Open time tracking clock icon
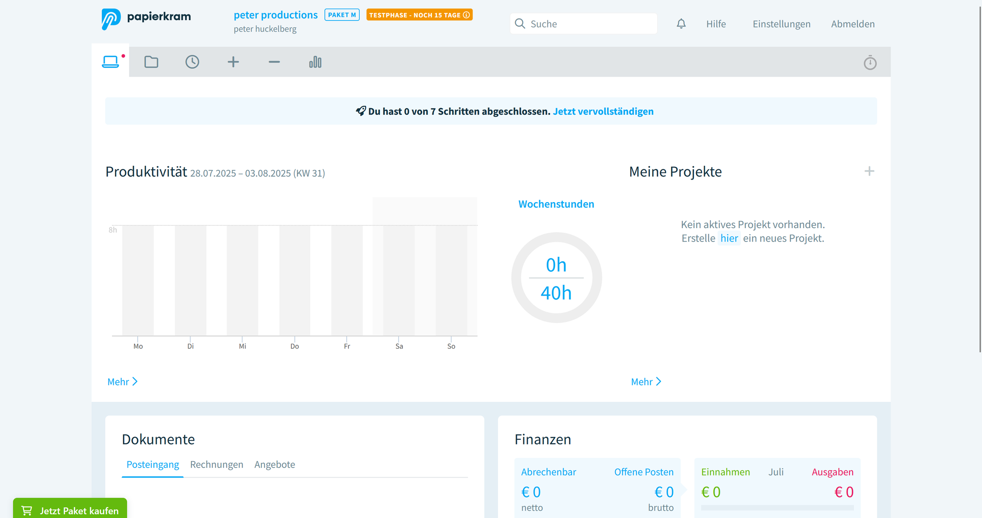Image resolution: width=982 pixels, height=518 pixels. point(192,62)
